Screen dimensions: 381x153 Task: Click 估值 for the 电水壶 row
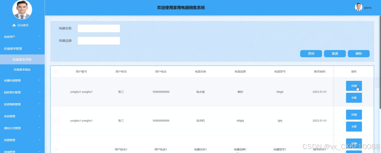pos(354,98)
